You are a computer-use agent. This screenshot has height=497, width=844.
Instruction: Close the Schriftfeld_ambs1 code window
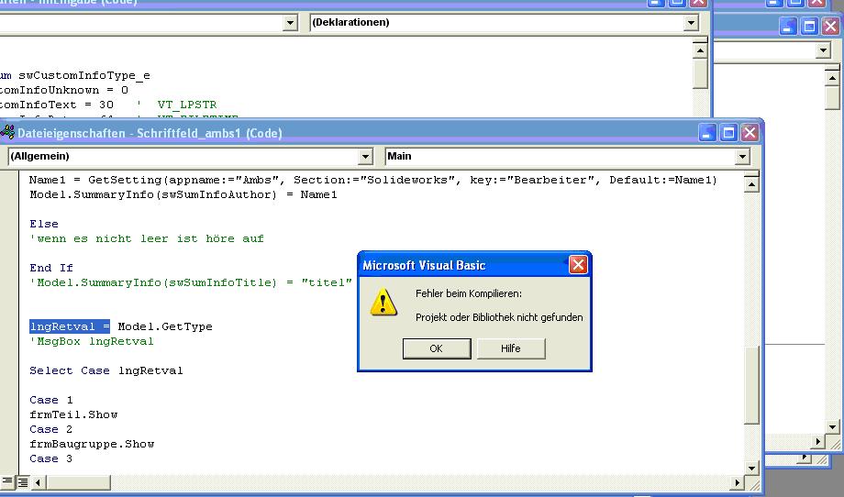(x=750, y=133)
